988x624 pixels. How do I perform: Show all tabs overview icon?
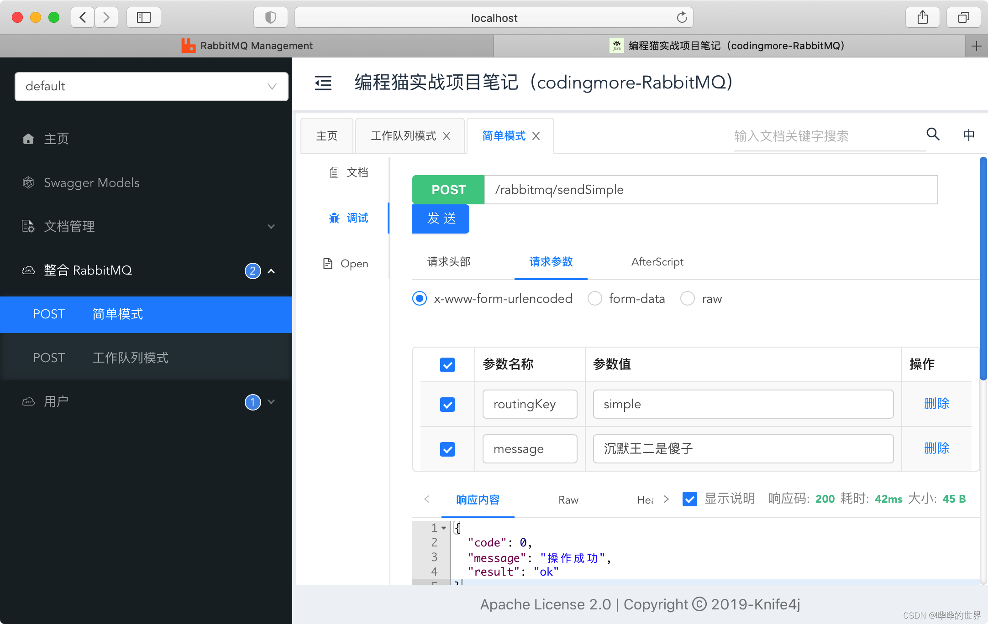coord(964,18)
